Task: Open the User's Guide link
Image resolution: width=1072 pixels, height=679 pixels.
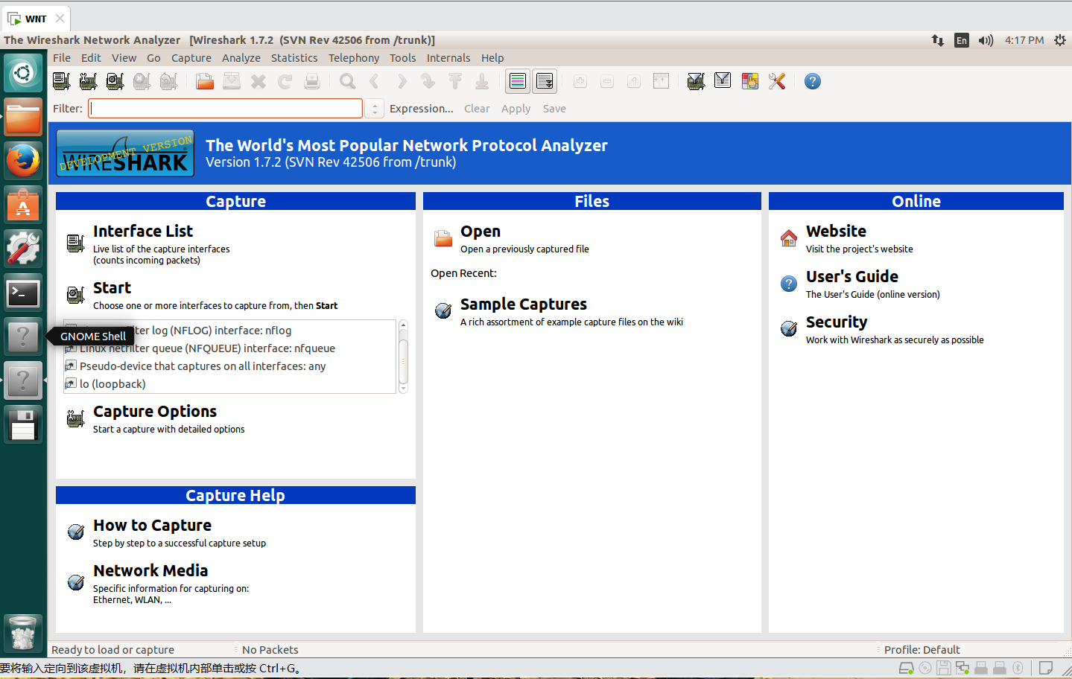Action: click(x=852, y=277)
